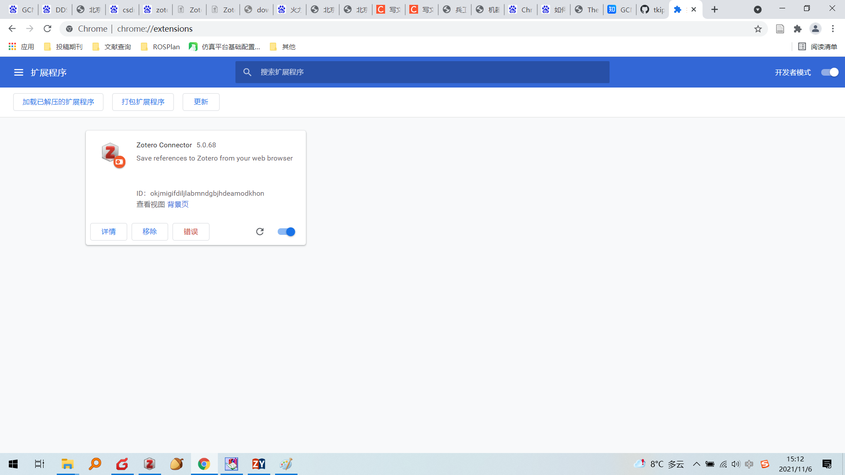The width and height of the screenshot is (845, 475).
Task: Switch to the first GCI Baidu tab
Action: pyautogui.click(x=21, y=10)
